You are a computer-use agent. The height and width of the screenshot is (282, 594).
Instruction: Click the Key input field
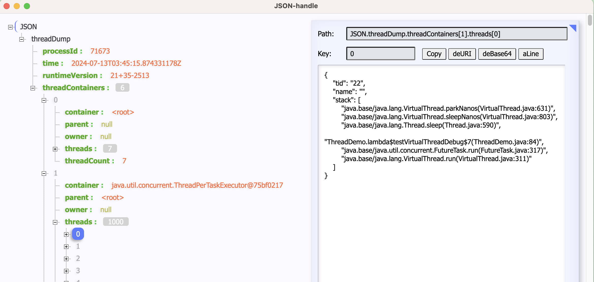point(380,54)
